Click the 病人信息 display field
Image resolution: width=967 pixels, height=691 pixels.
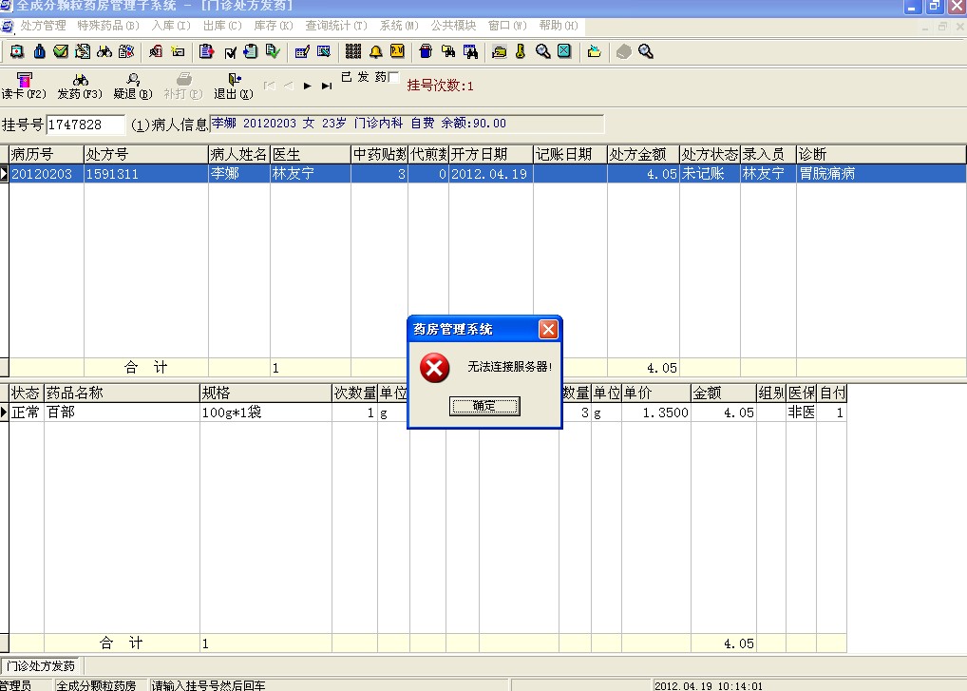[x=407, y=124]
